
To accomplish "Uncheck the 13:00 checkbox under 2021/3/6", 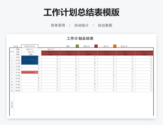I will (133, 69).
